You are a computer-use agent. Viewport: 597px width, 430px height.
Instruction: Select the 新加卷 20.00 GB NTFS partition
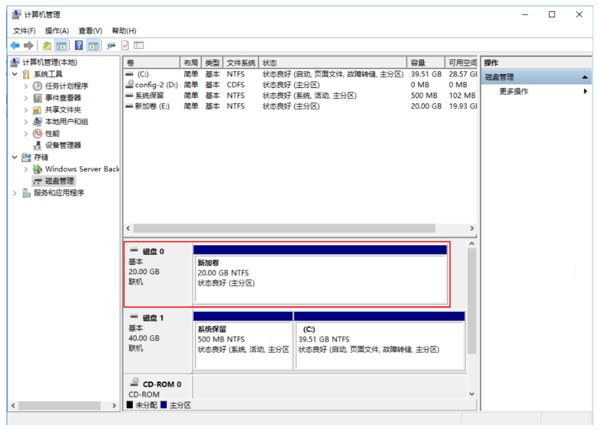click(x=320, y=278)
